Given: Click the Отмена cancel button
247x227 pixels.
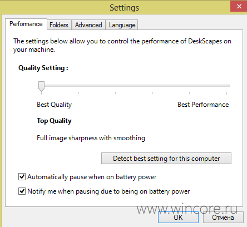Looking at the screenshot, I should click(223, 218).
